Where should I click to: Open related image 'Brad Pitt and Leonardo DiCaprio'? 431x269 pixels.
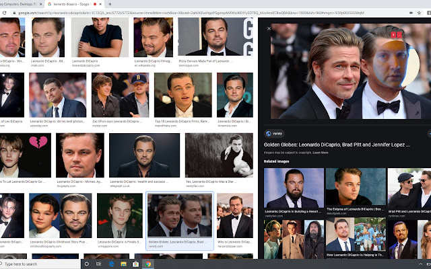pos(409,188)
